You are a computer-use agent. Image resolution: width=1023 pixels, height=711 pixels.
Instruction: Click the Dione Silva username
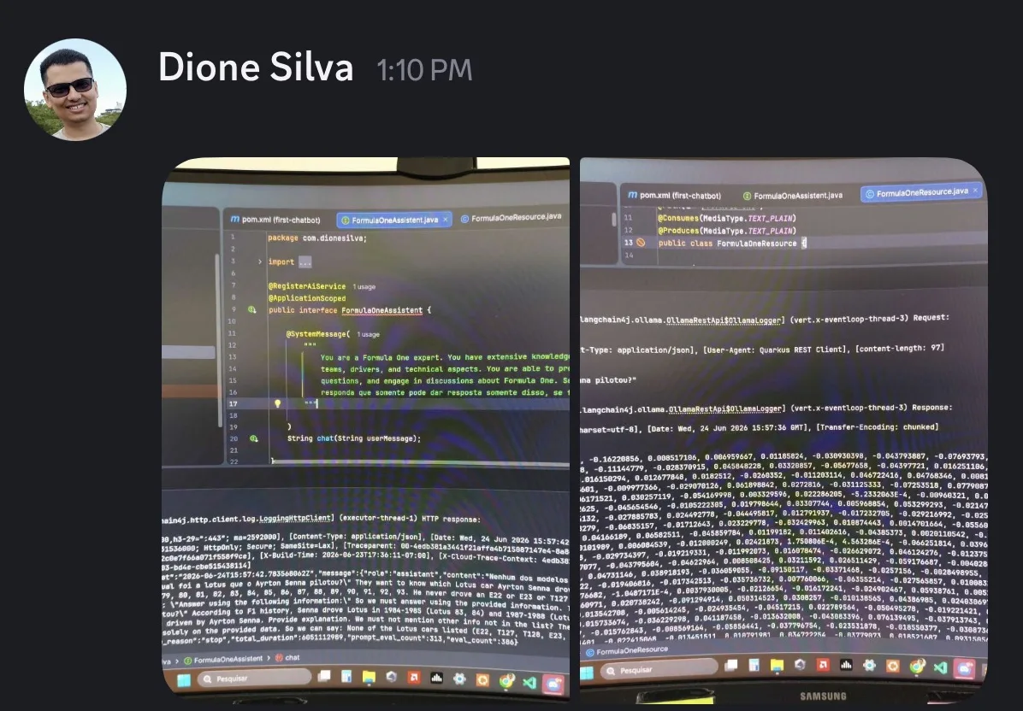click(256, 68)
